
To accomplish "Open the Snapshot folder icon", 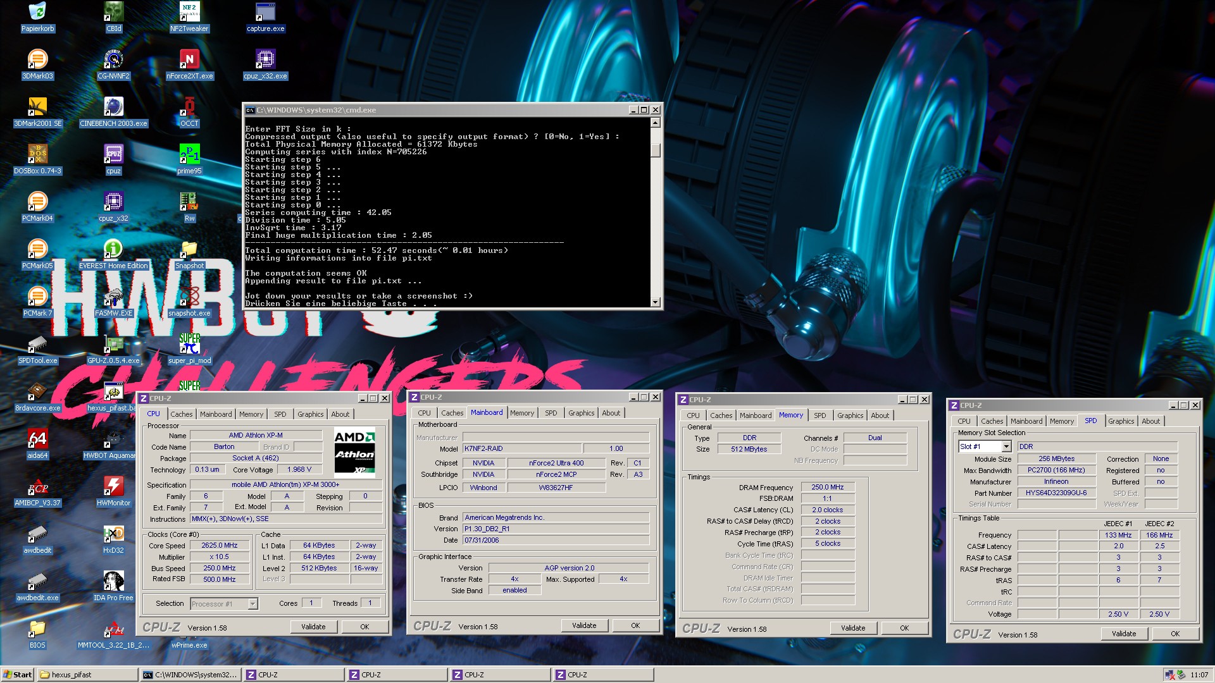I will tap(189, 254).
